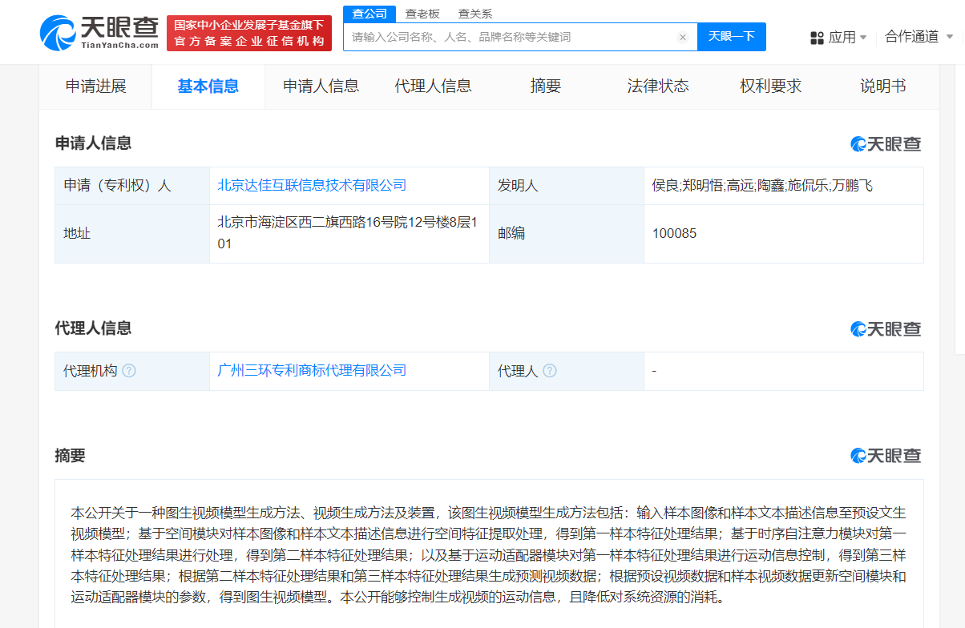Clear the search box with the x icon
This screenshot has height=628, width=965.
click(x=682, y=37)
